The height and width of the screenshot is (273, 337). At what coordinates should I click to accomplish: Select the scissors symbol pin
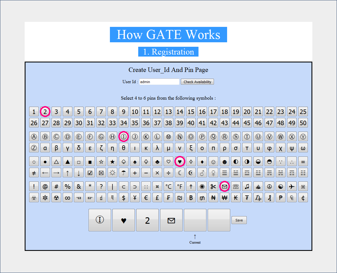(213, 186)
